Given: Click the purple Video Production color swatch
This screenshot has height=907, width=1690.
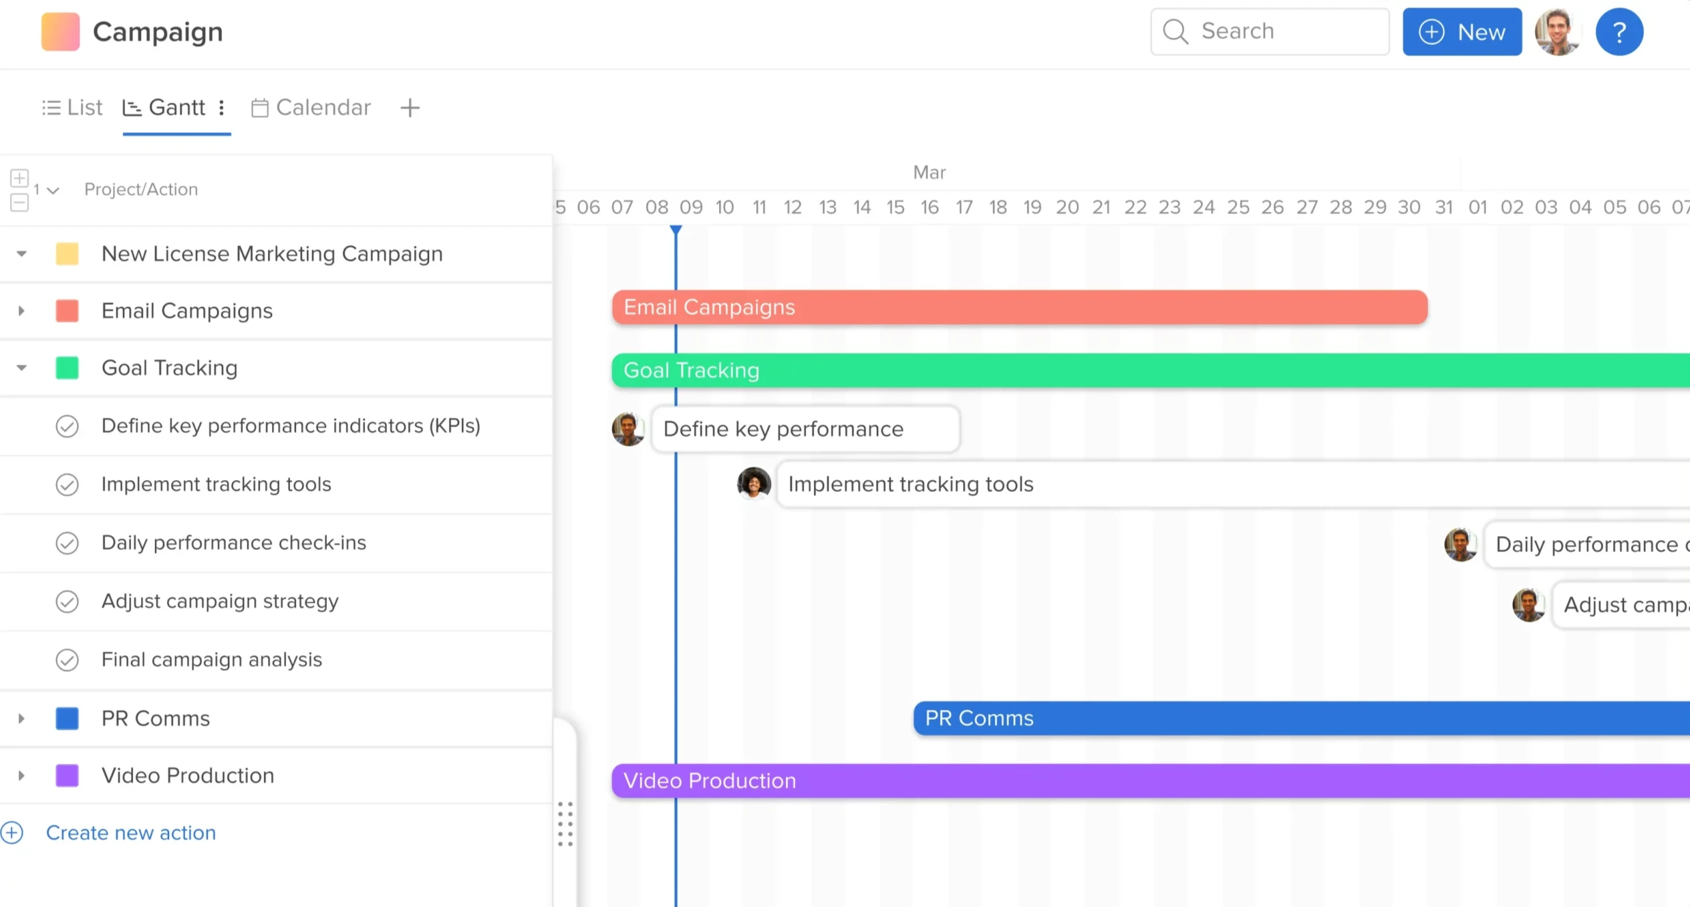Looking at the screenshot, I should pos(67,776).
